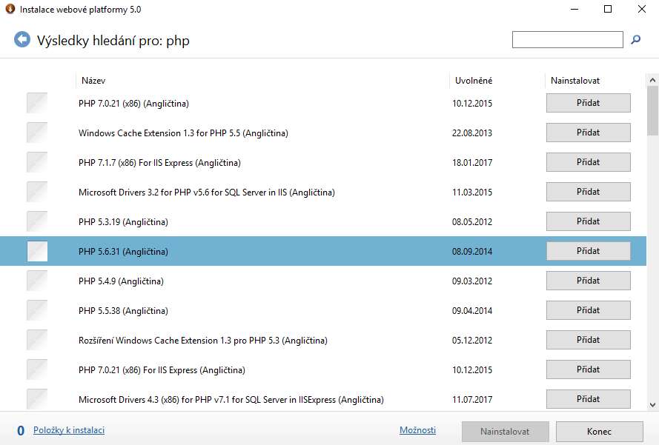
Task: Click icon beside Microsoft Drivers 3.2 for PHP v5.6
Action: (37, 192)
